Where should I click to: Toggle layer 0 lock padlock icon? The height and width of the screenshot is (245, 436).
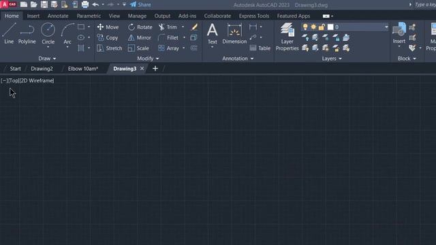click(x=322, y=27)
